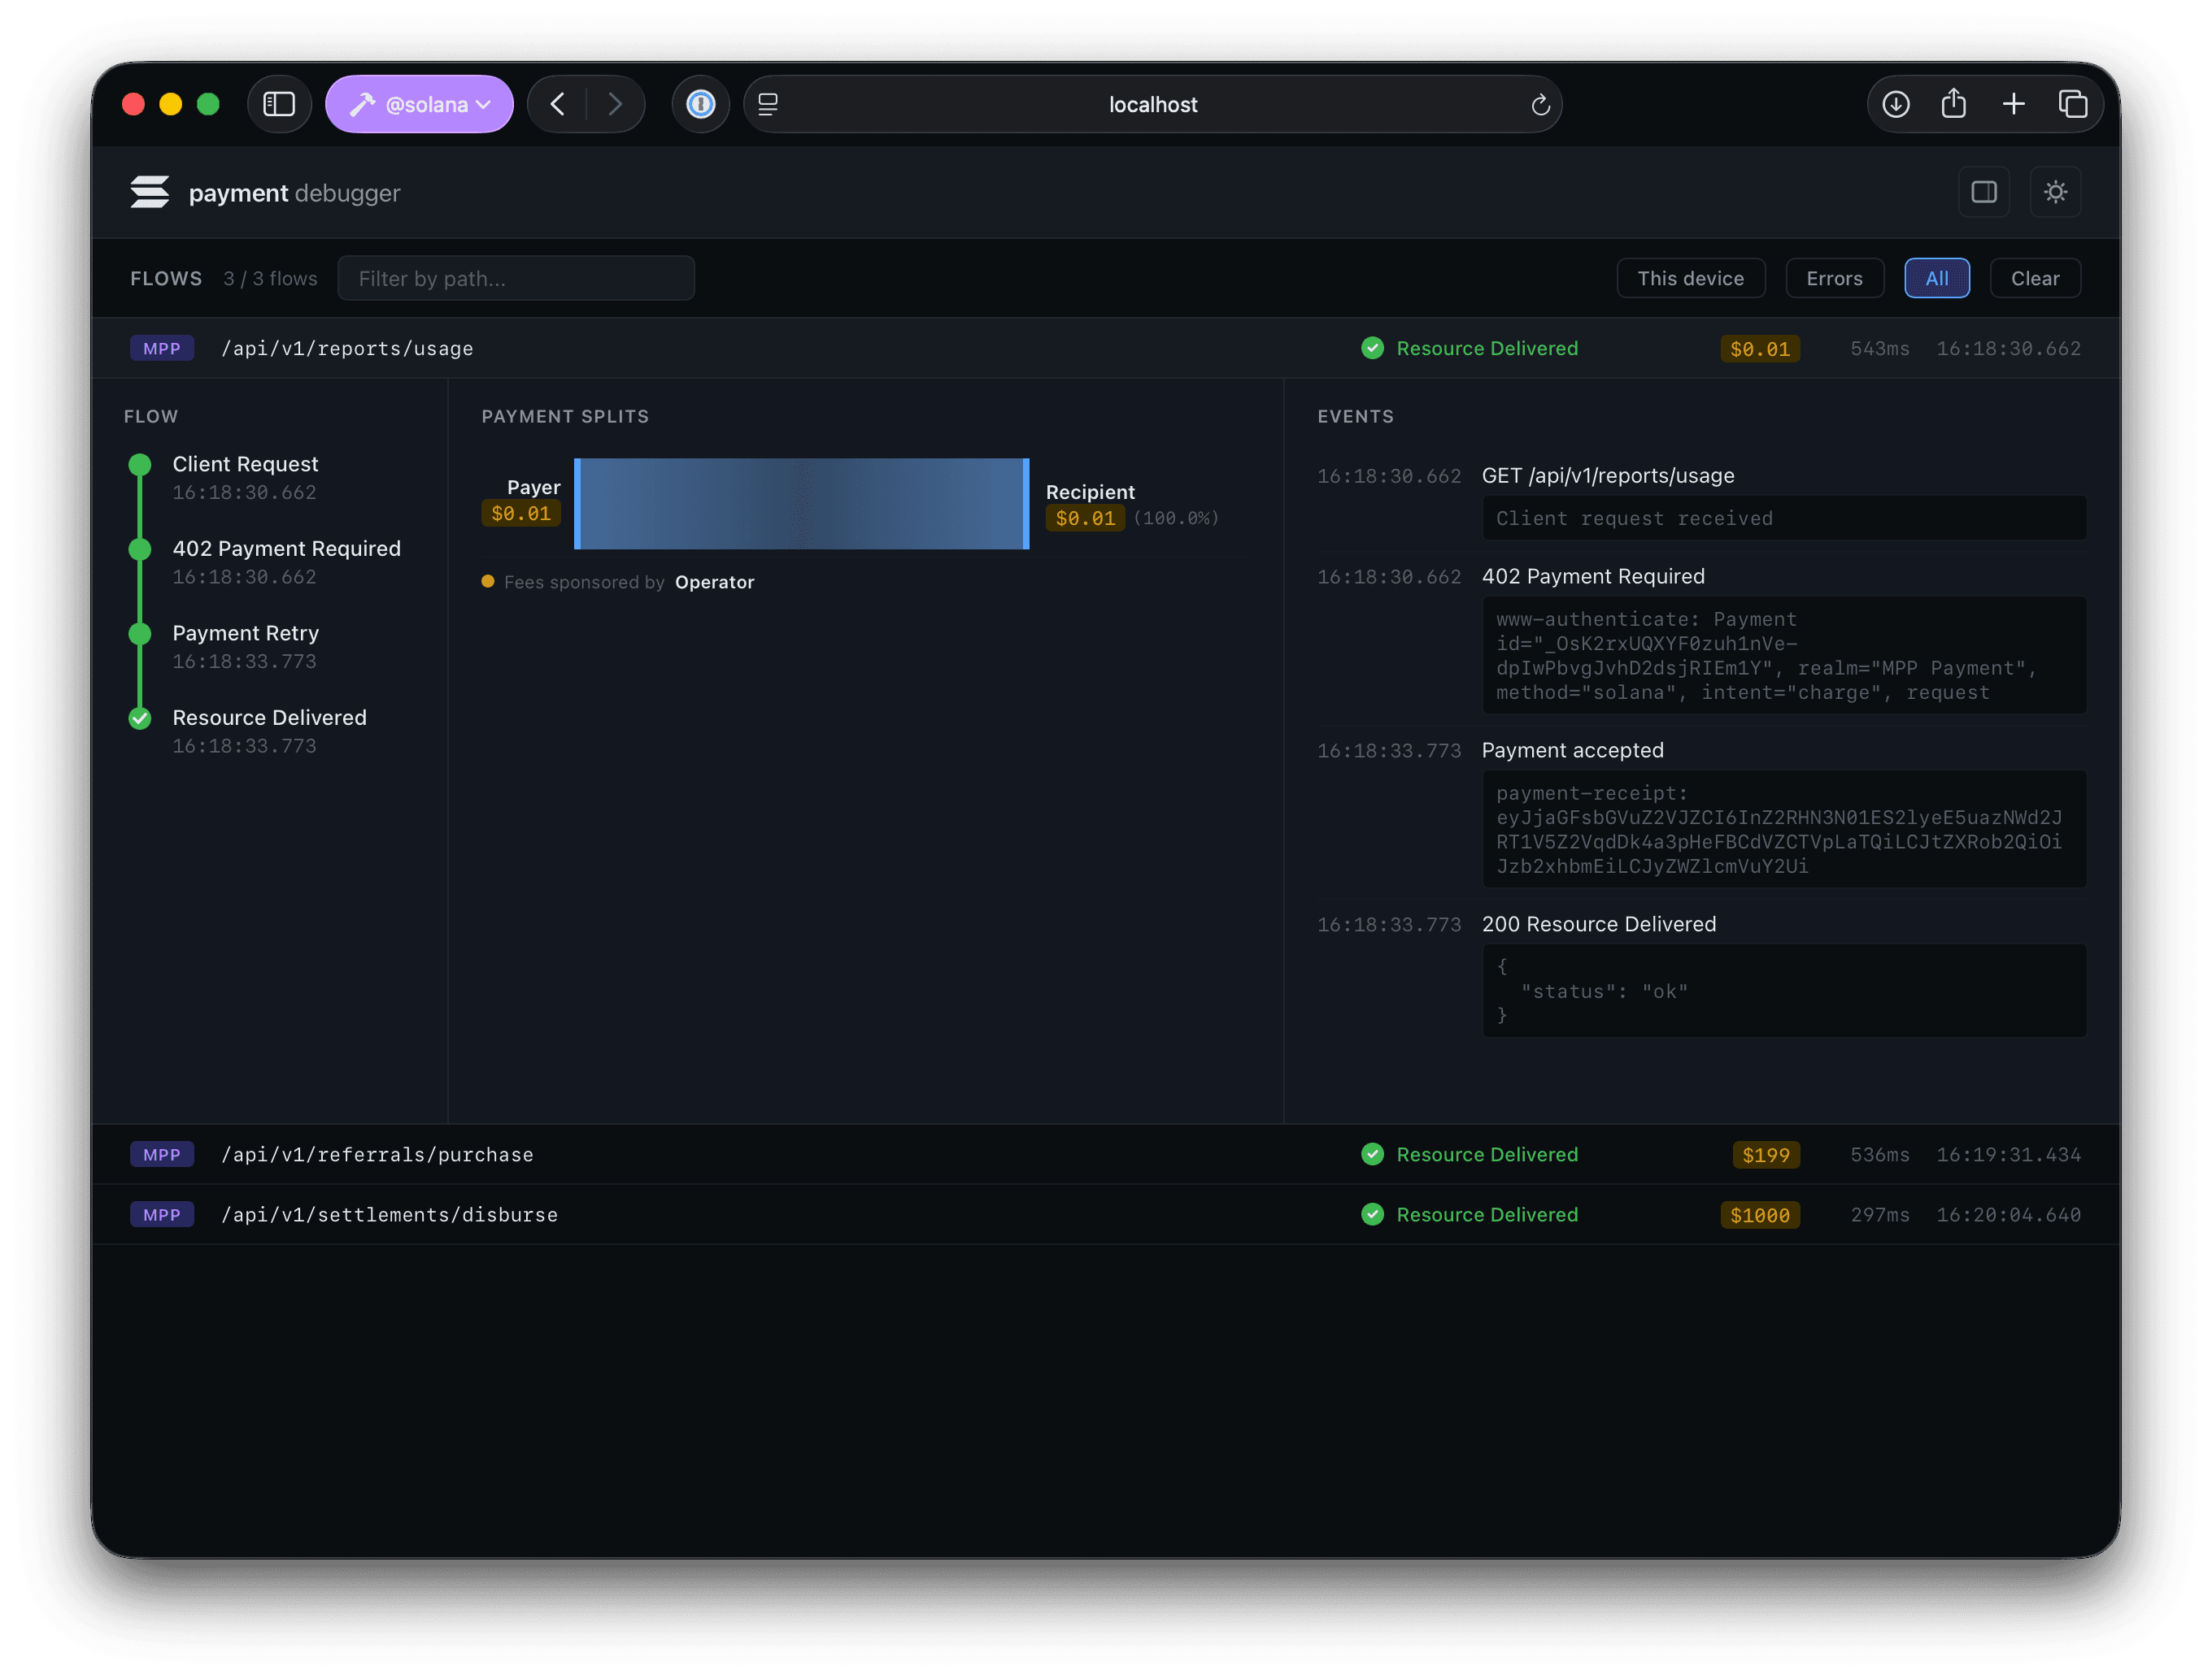Click the $199 amount badge

tap(1766, 1156)
